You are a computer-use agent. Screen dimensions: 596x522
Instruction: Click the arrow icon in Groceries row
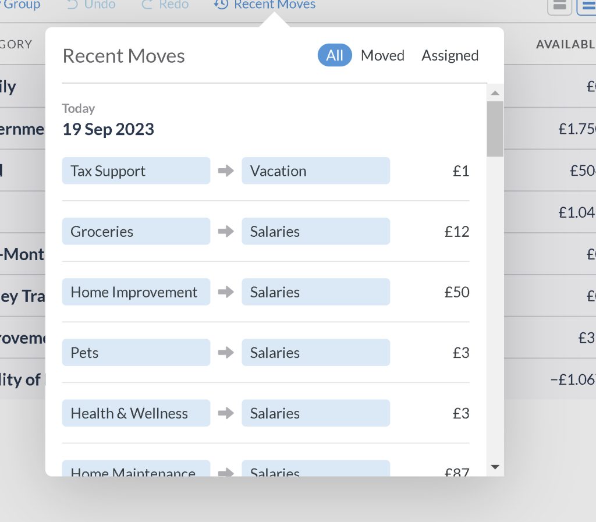point(226,232)
